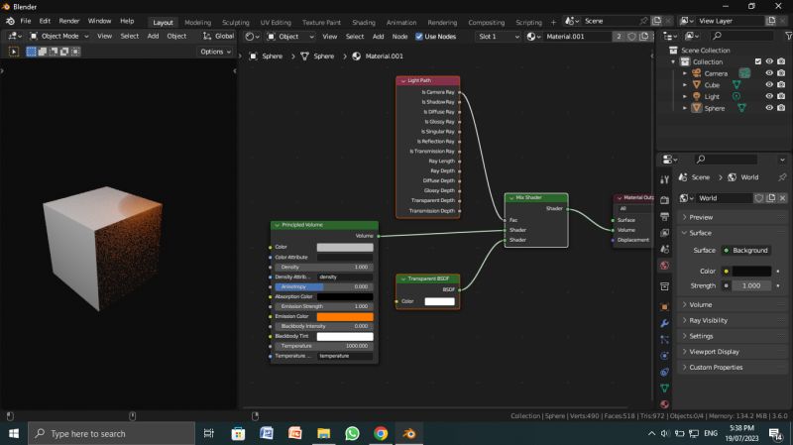793x445 pixels.
Task: Pin the properties editor context
Action: click(782, 177)
